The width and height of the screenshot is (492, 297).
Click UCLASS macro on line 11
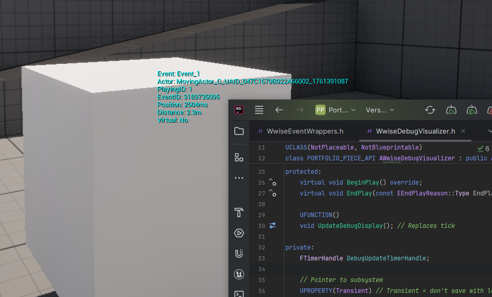coord(296,147)
